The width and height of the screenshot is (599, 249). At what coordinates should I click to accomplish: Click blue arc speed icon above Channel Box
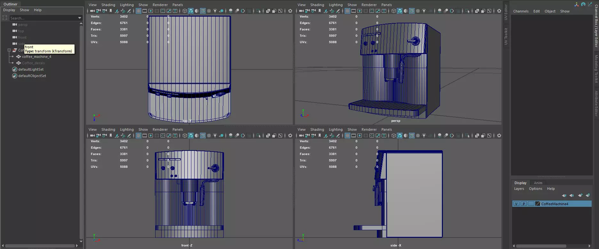point(583,4)
